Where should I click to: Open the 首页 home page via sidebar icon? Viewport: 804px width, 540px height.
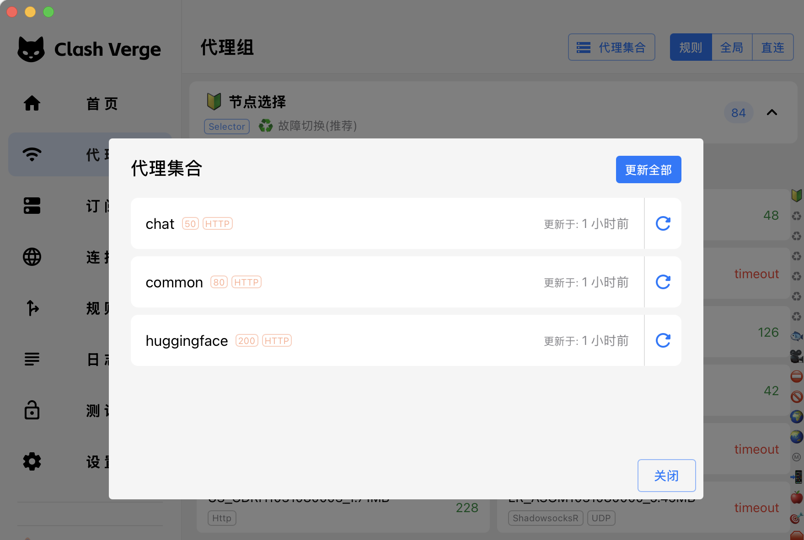(x=32, y=103)
